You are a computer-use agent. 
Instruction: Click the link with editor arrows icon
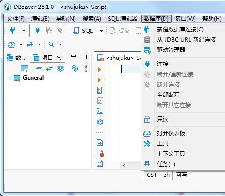(50, 68)
